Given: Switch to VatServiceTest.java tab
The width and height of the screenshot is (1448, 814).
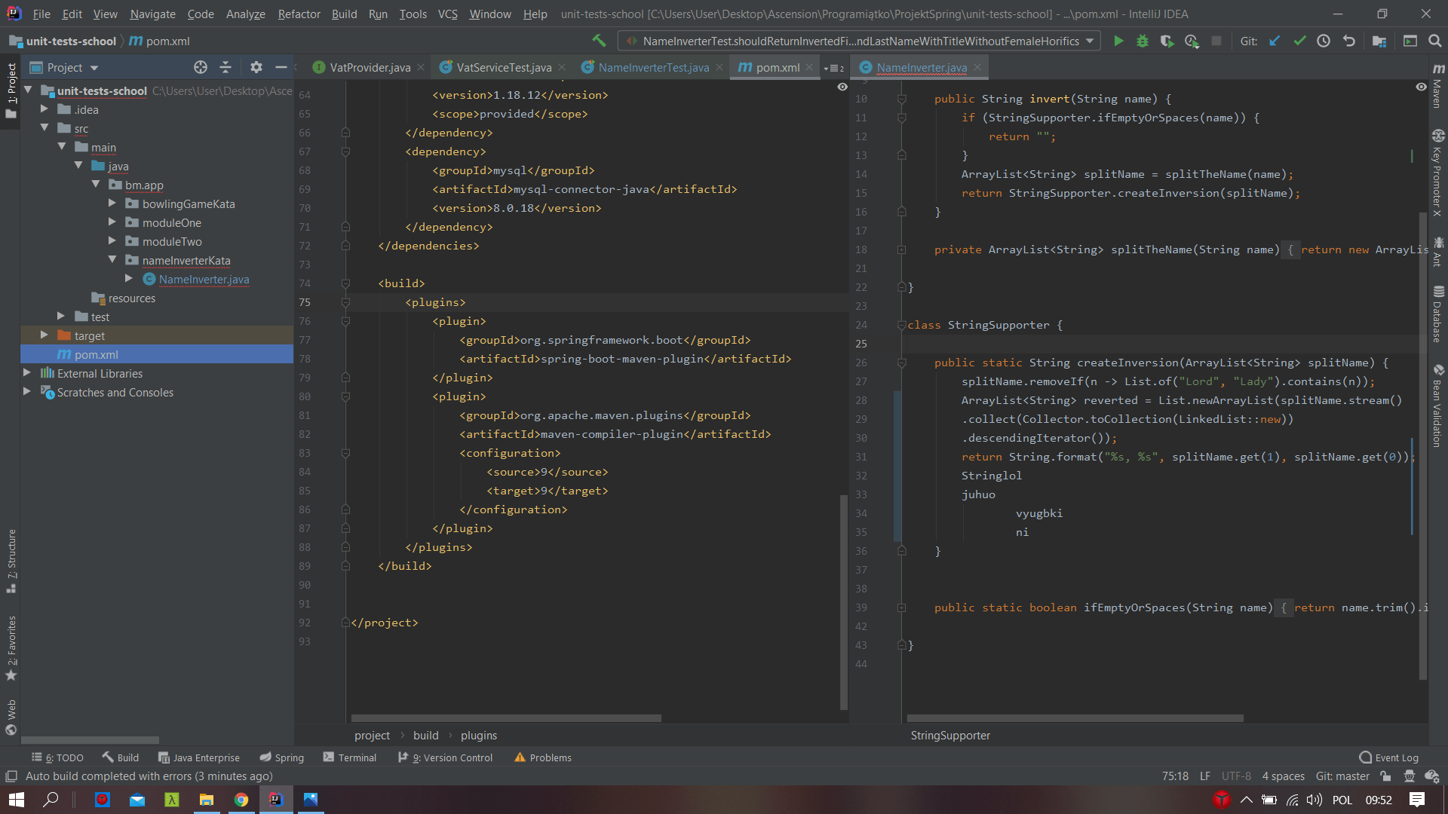Looking at the screenshot, I should point(503,68).
